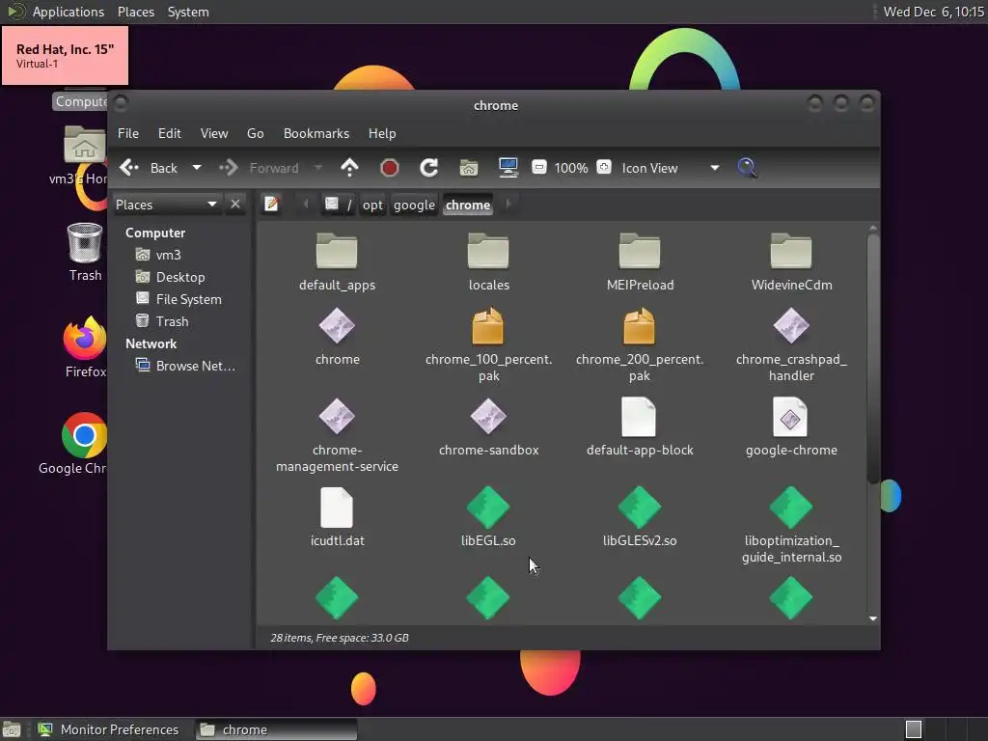Open the View menu
The height and width of the screenshot is (741, 988).
pos(214,133)
